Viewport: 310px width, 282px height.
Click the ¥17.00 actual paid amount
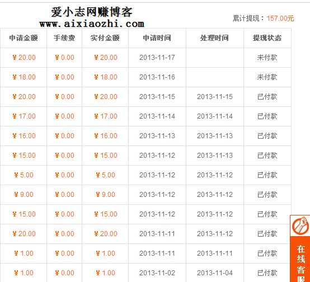click(106, 116)
